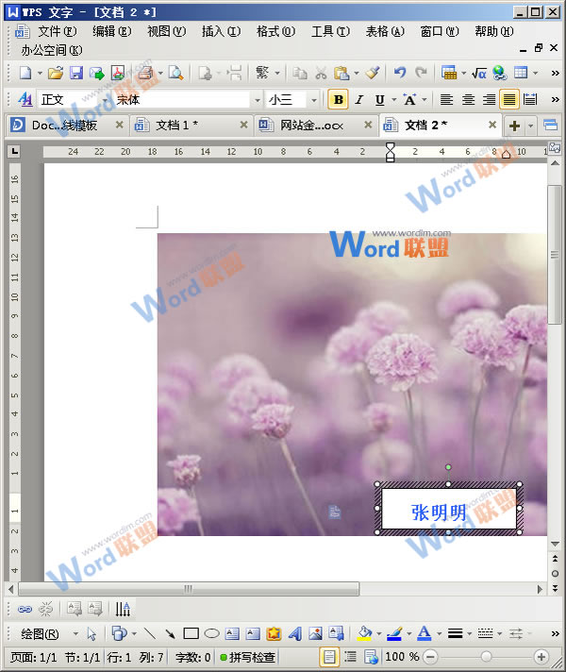The height and width of the screenshot is (672, 566).
Task: Toggle italic formatting
Action: point(359,100)
